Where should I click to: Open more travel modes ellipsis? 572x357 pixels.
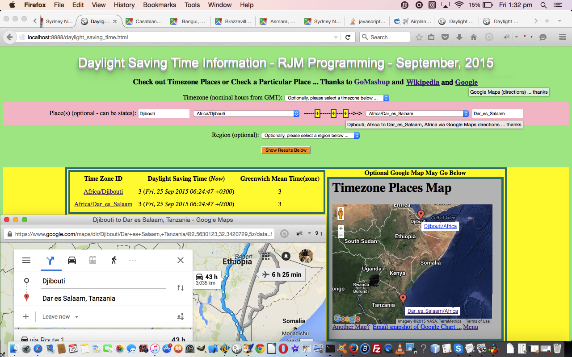click(132, 260)
